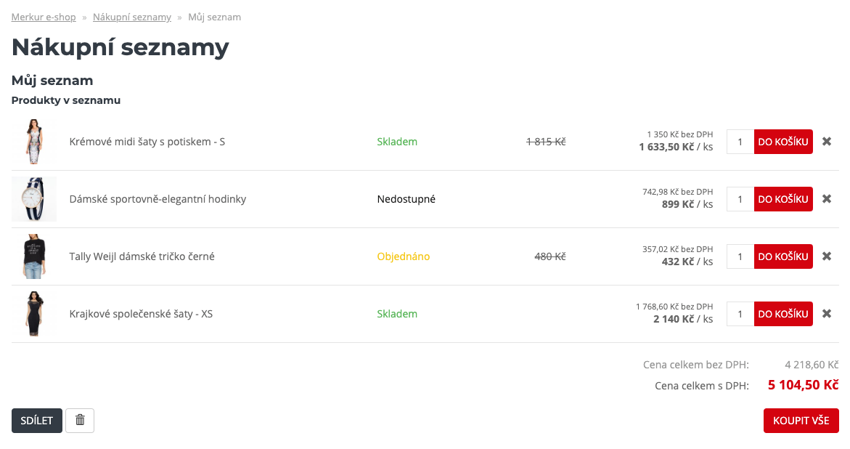Viewport: 850px width, 449px height.
Task: Delete Tally Weijl tričko using the X icon
Action: 827,256
